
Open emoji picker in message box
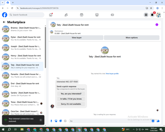pos(153,121)
